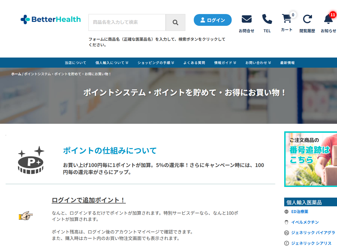Click the 番号追跡はこちら tracking banner
337x247 pixels.
(311, 159)
